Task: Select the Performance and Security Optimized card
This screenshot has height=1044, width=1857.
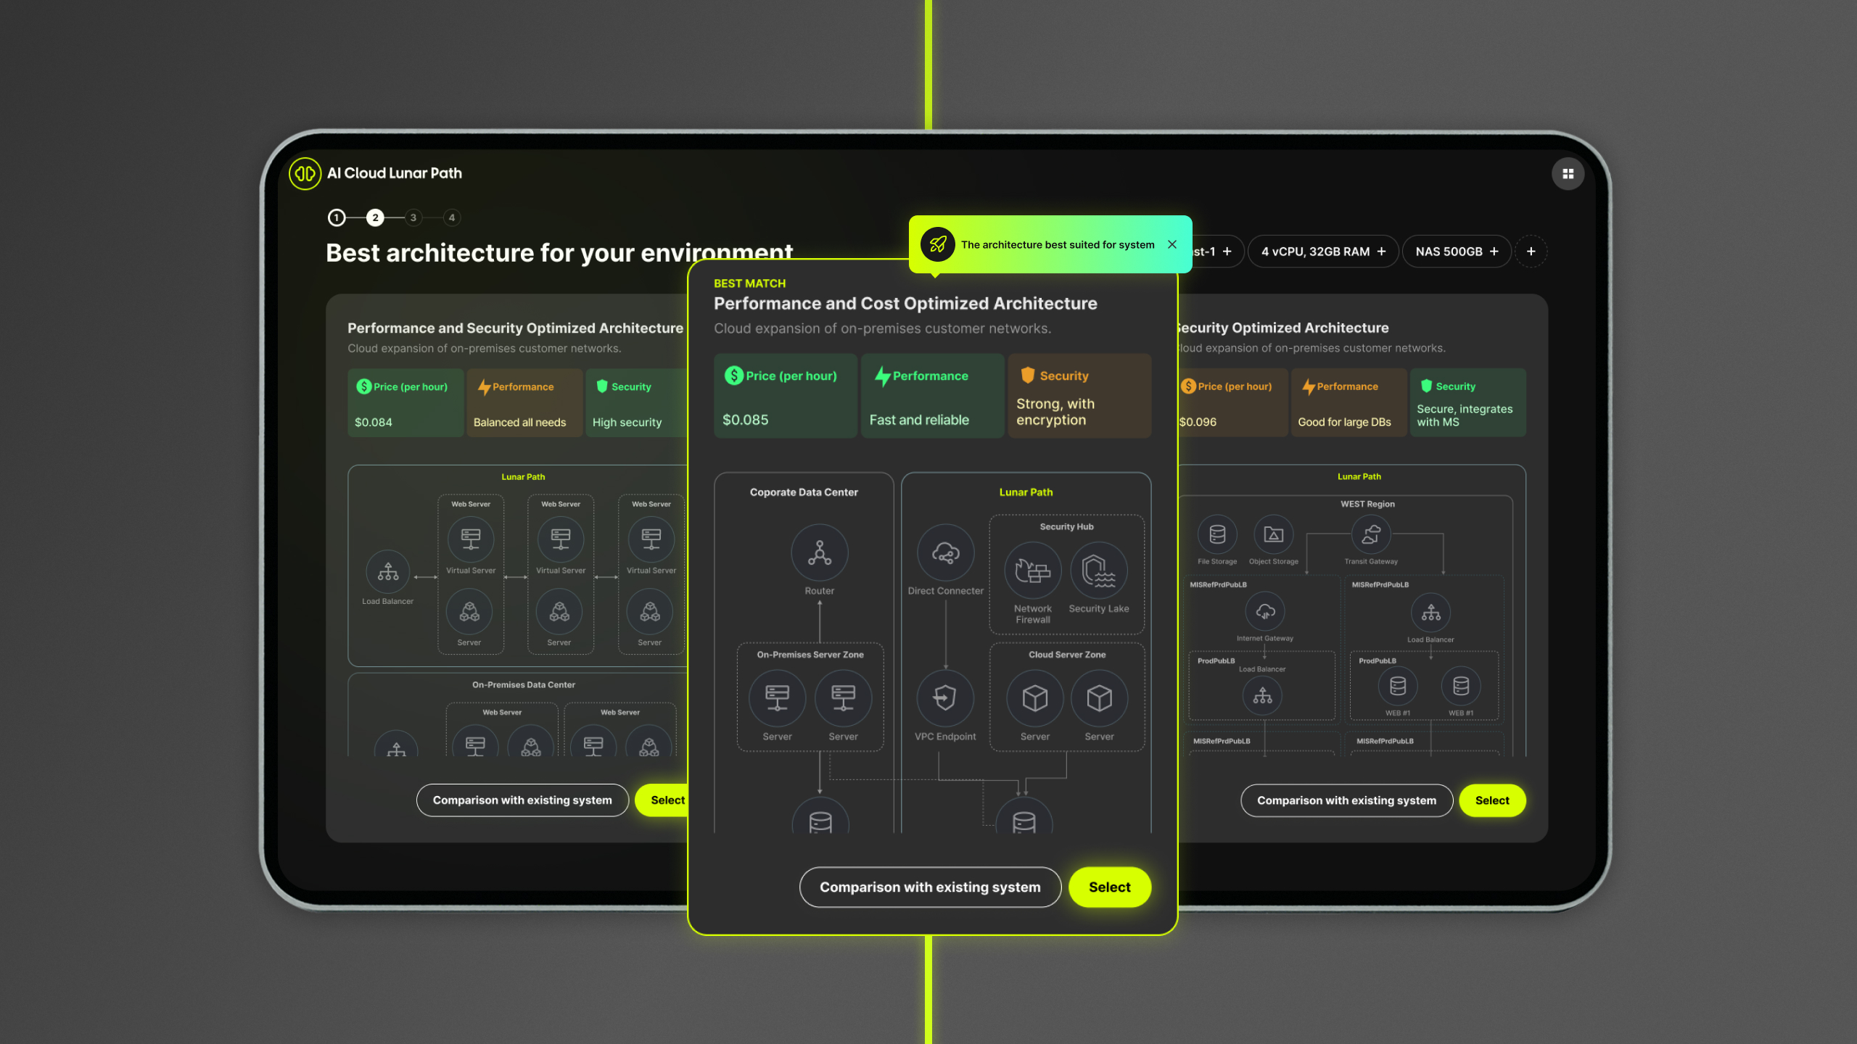Action: (662, 800)
